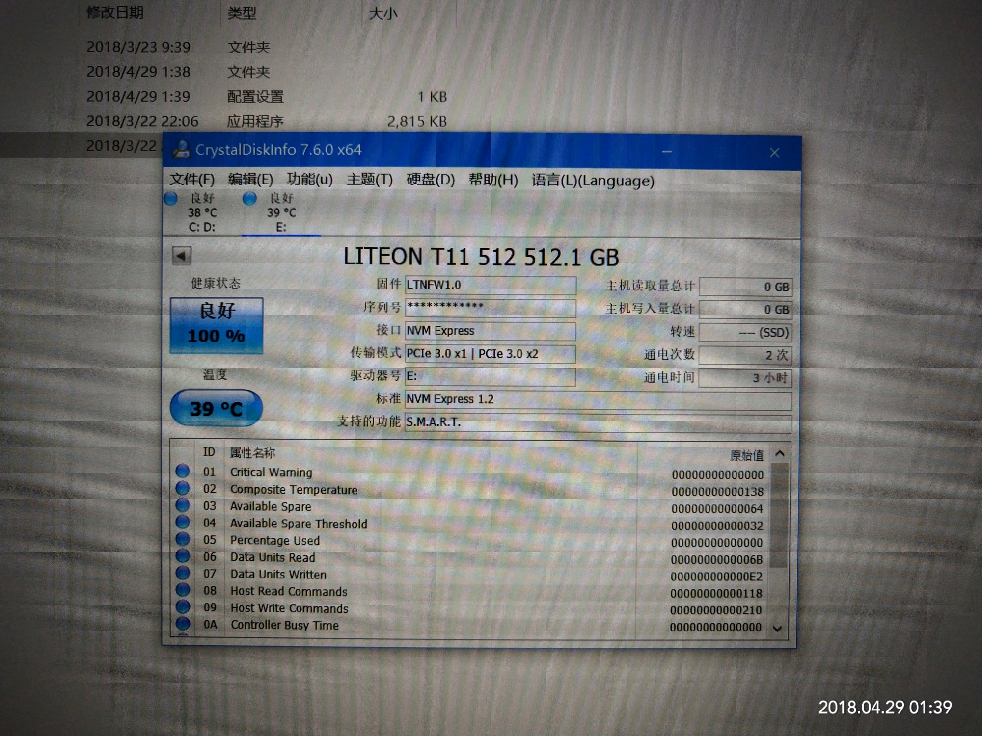The width and height of the screenshot is (982, 736).
Task: Click the 39 °C temperature button
Action: pyautogui.click(x=217, y=408)
